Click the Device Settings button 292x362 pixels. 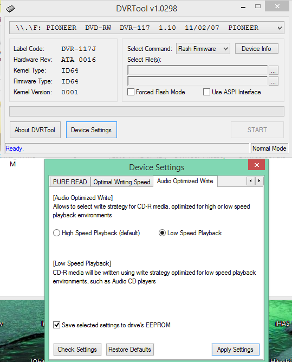[92, 130]
